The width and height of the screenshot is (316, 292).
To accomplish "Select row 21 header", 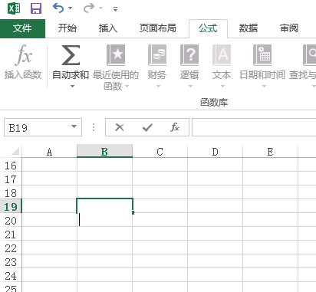I will tap(11, 235).
